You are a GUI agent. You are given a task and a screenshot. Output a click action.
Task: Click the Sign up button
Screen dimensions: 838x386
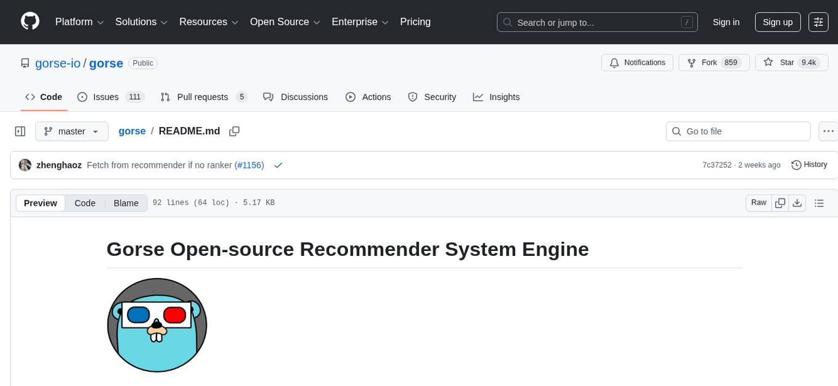778,22
